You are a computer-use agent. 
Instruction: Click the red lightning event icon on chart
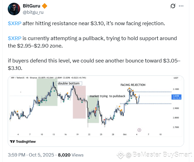tap(139, 130)
